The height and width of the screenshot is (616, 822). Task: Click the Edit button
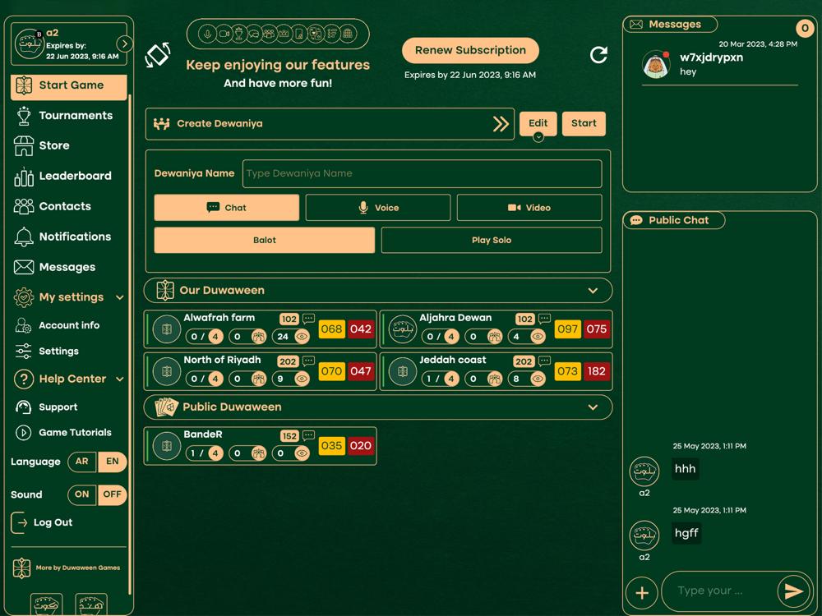point(538,124)
